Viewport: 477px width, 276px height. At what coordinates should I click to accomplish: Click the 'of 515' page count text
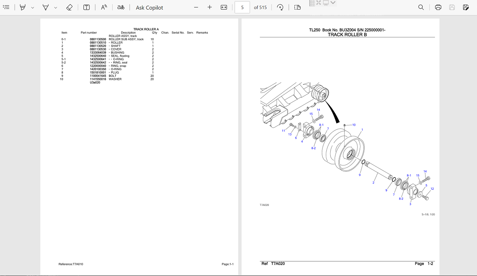(x=260, y=7)
